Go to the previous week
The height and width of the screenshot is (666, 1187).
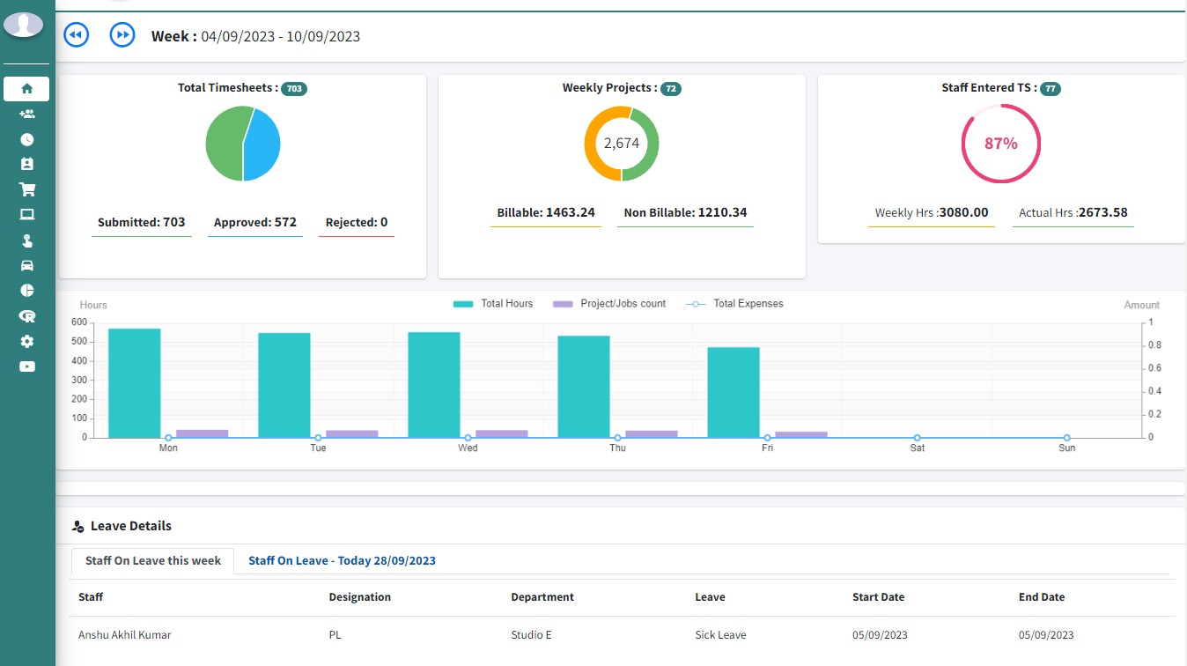(77, 34)
